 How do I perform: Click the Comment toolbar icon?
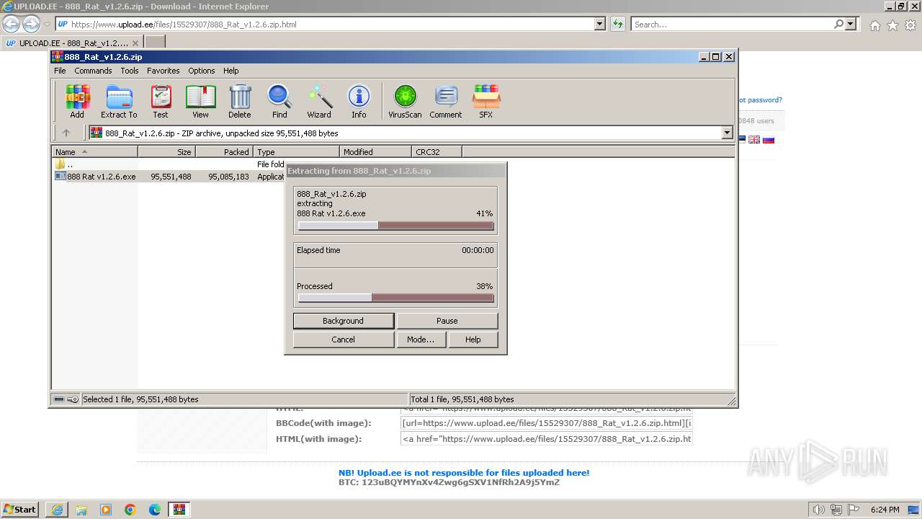446,101
